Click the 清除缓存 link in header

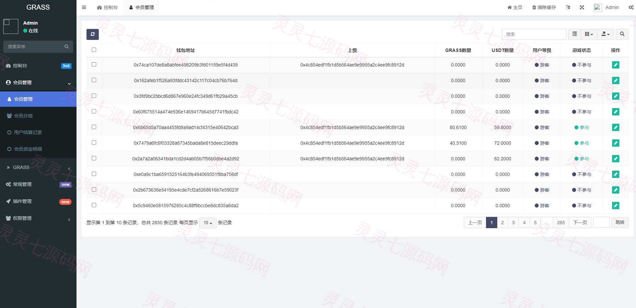click(x=544, y=7)
